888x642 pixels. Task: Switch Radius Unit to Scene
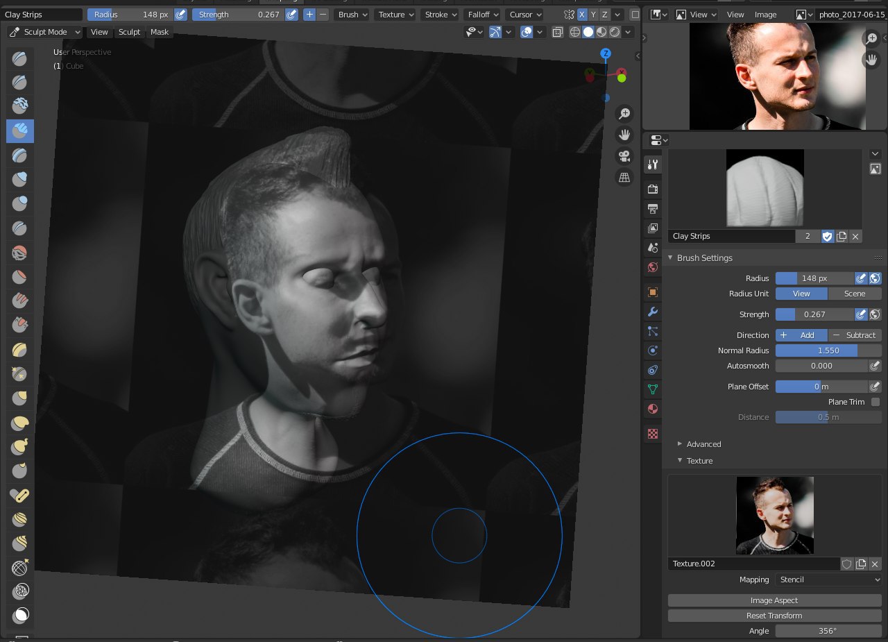[x=854, y=294]
